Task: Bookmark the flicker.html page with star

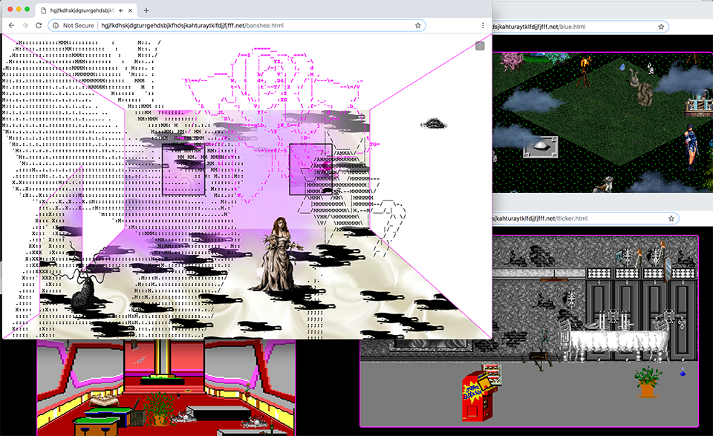Action: coord(671,218)
